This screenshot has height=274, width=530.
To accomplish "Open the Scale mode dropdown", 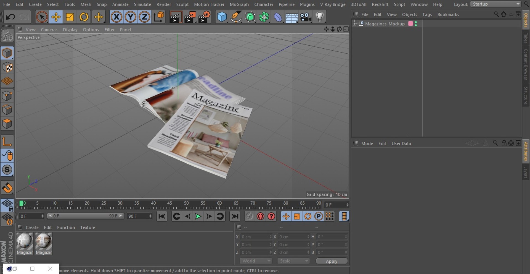I will click(x=293, y=261).
